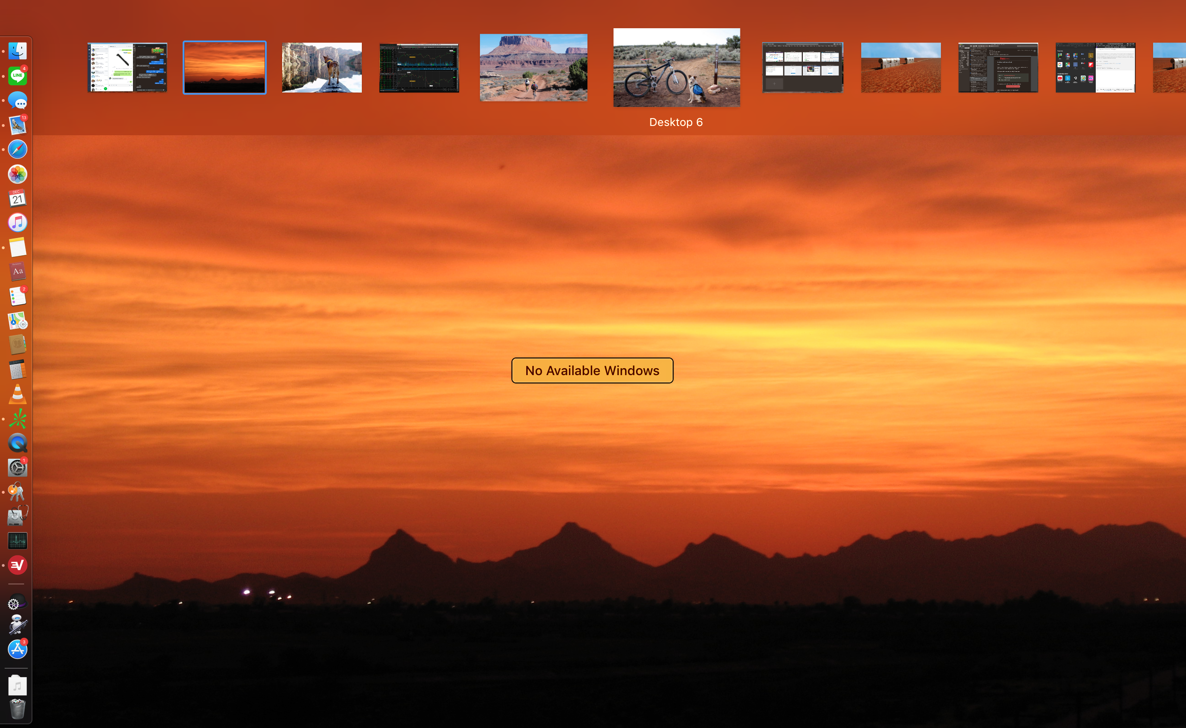Click the No Available Windows label
The image size is (1186, 728).
592,370
